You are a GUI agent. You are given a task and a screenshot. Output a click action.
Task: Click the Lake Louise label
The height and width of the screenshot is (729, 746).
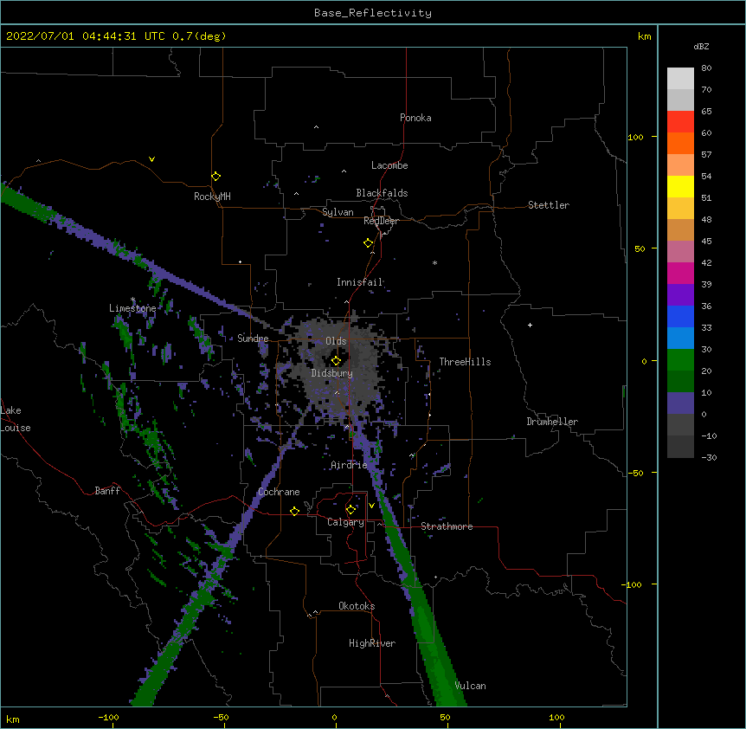[16, 419]
